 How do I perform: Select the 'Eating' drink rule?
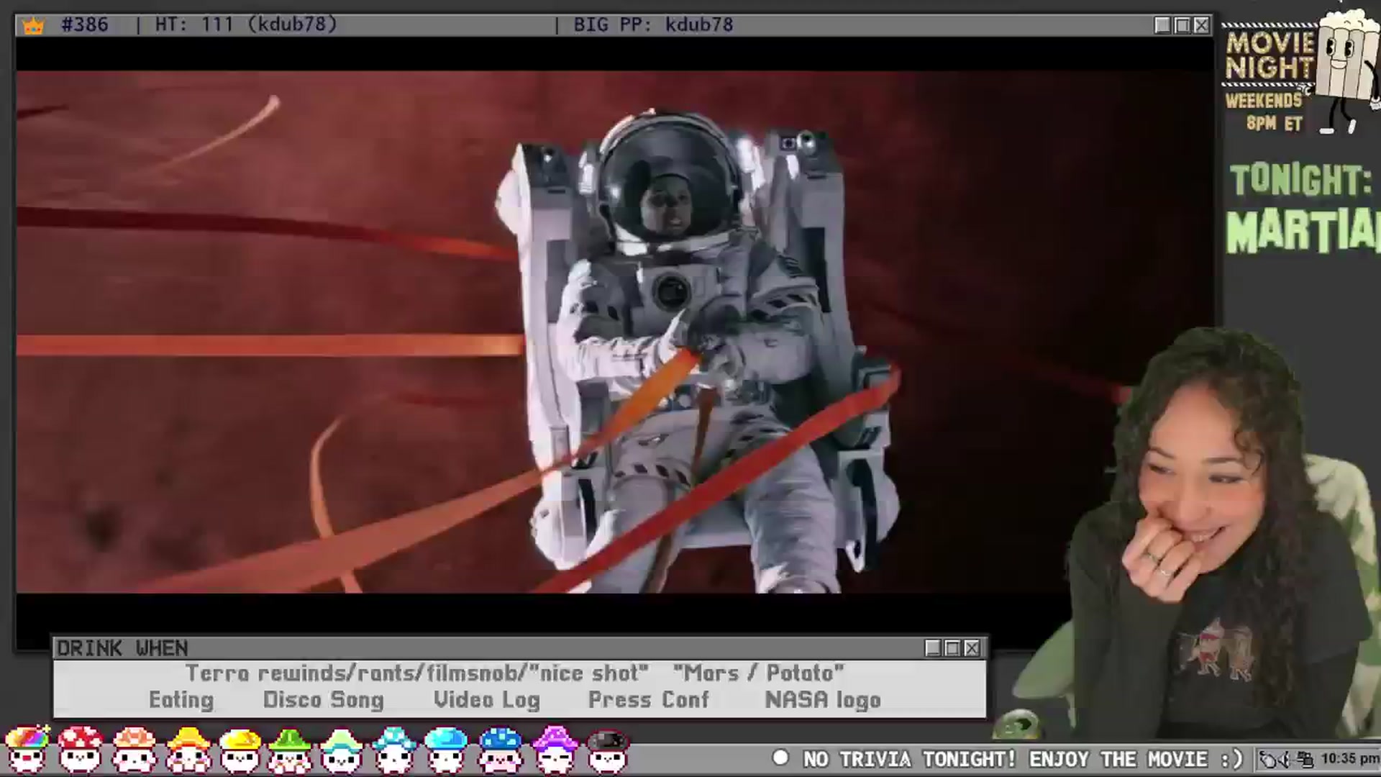pyautogui.click(x=181, y=700)
